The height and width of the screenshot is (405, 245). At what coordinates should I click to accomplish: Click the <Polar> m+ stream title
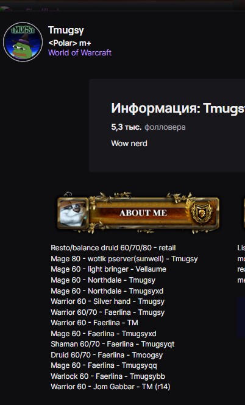pyautogui.click(x=69, y=43)
